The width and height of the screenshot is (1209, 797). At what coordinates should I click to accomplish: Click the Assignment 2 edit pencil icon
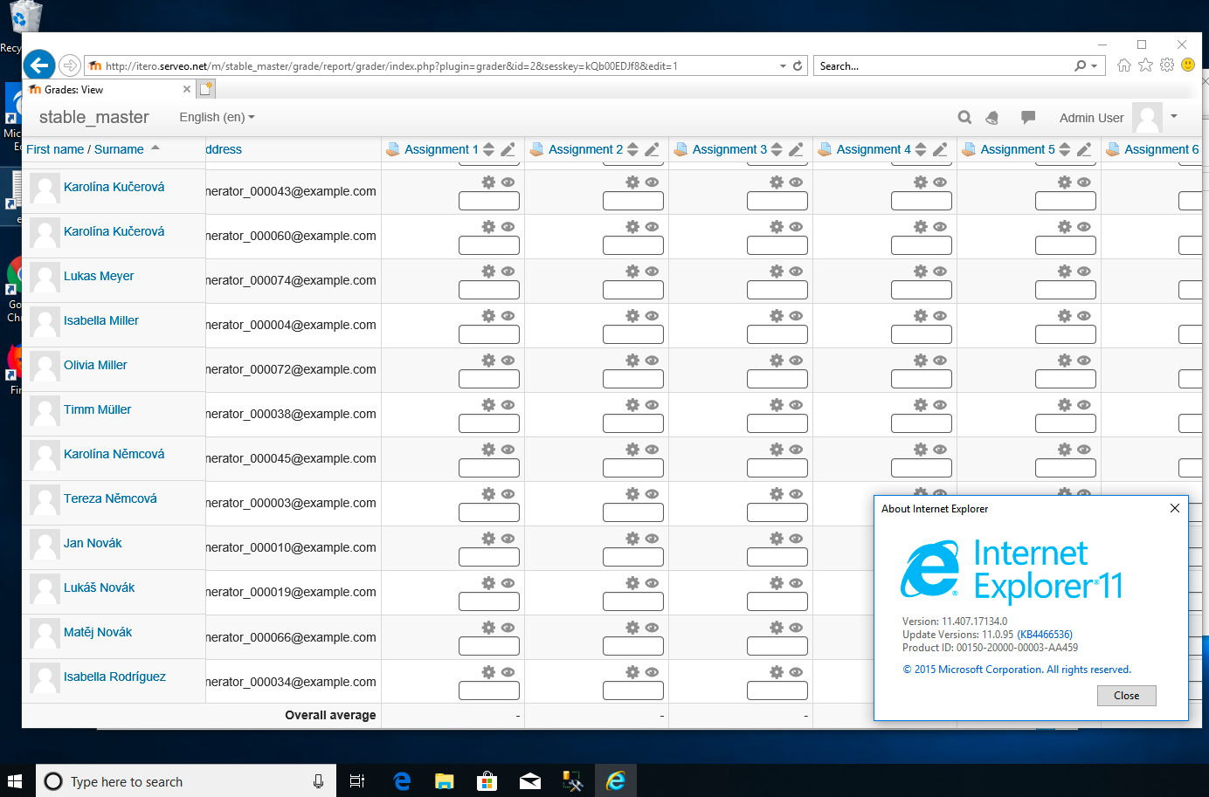[x=652, y=149]
